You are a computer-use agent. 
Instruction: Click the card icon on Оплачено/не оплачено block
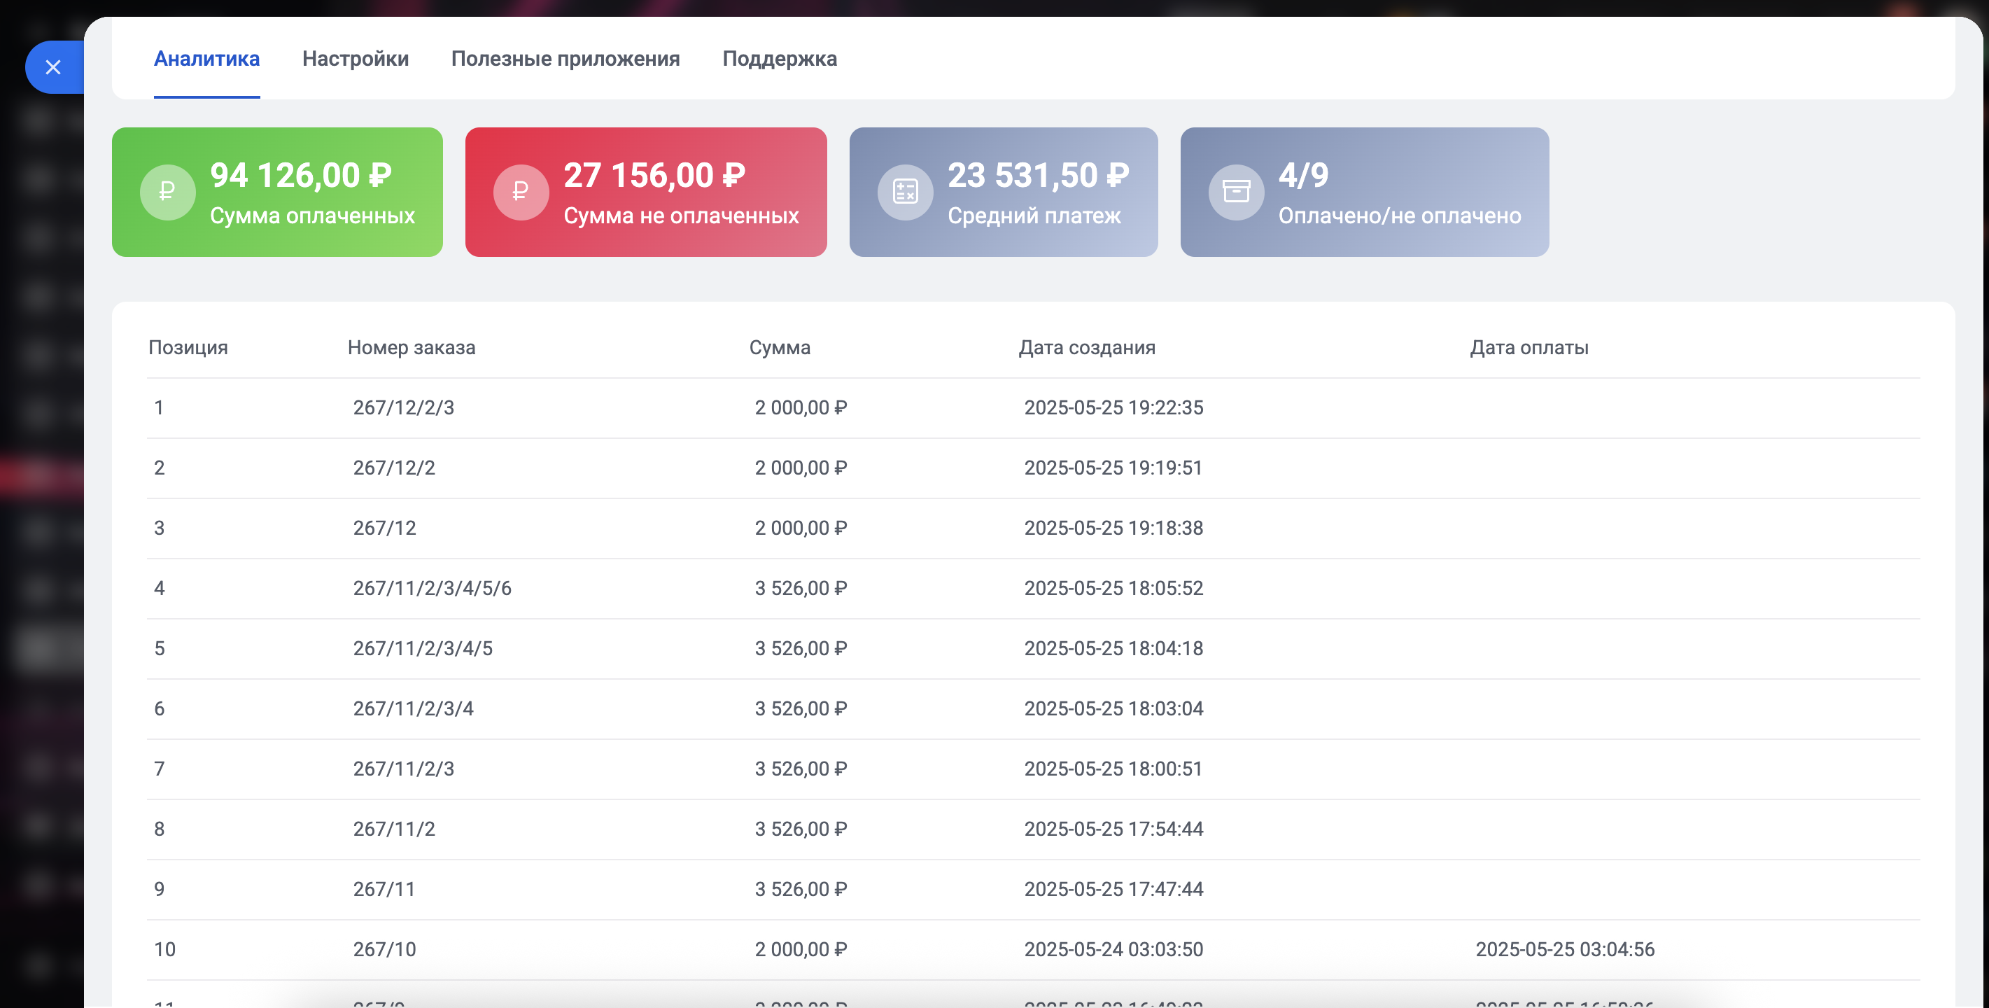1235,192
